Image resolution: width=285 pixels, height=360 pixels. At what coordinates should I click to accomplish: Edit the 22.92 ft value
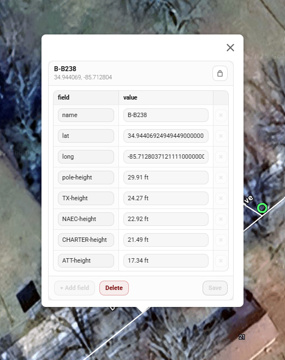tap(166, 219)
